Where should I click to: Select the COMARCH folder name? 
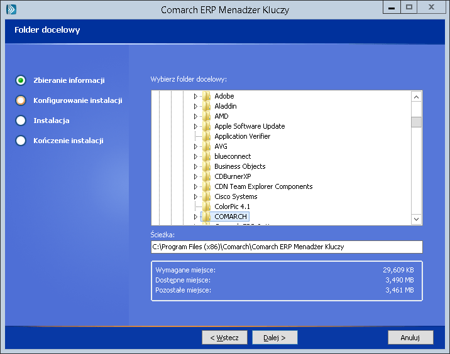tap(231, 217)
